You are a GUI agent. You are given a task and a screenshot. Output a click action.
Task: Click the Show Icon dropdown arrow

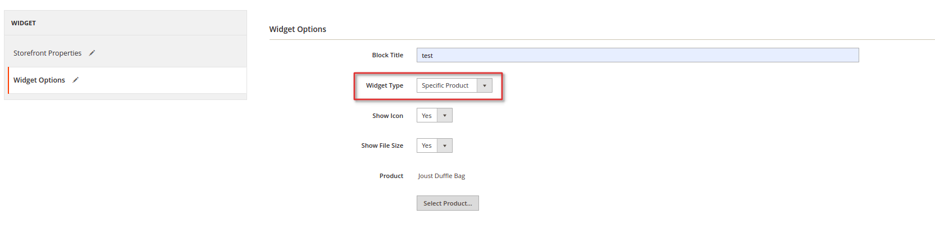[x=445, y=116]
